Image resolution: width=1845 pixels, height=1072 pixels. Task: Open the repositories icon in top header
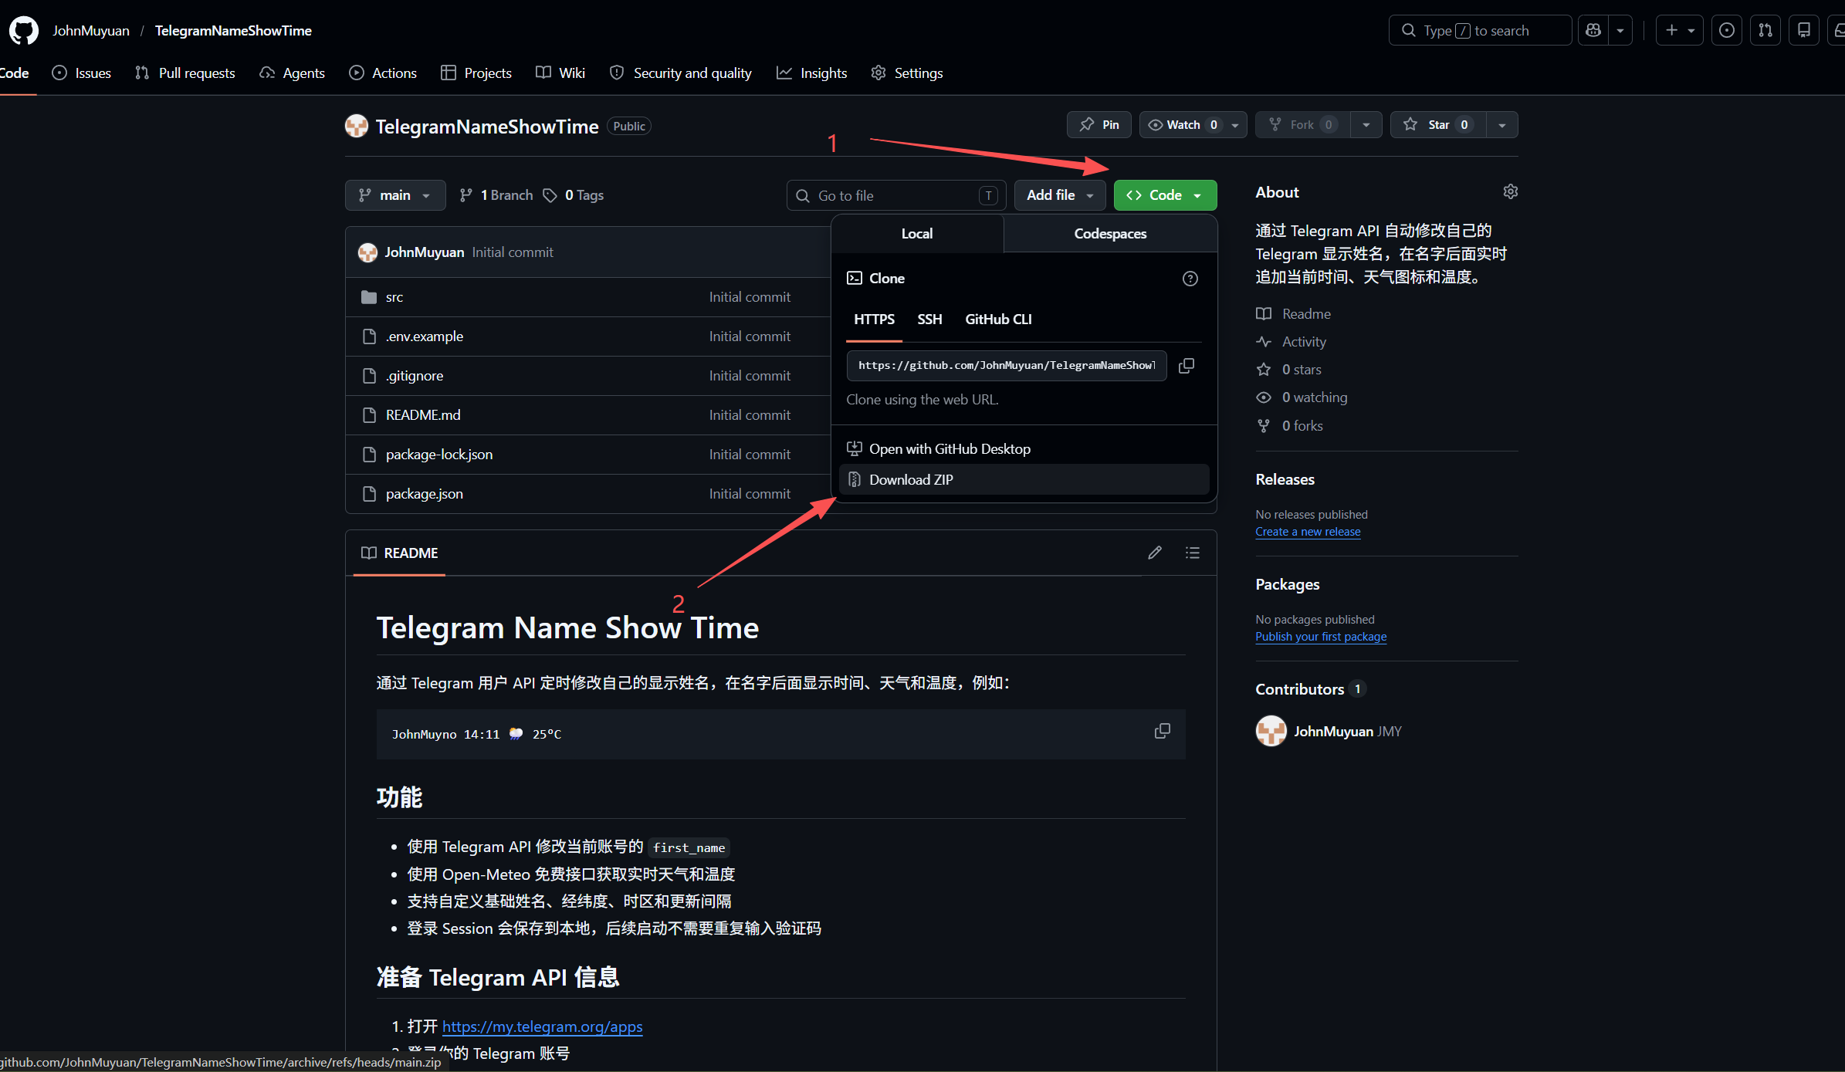pyautogui.click(x=1804, y=30)
